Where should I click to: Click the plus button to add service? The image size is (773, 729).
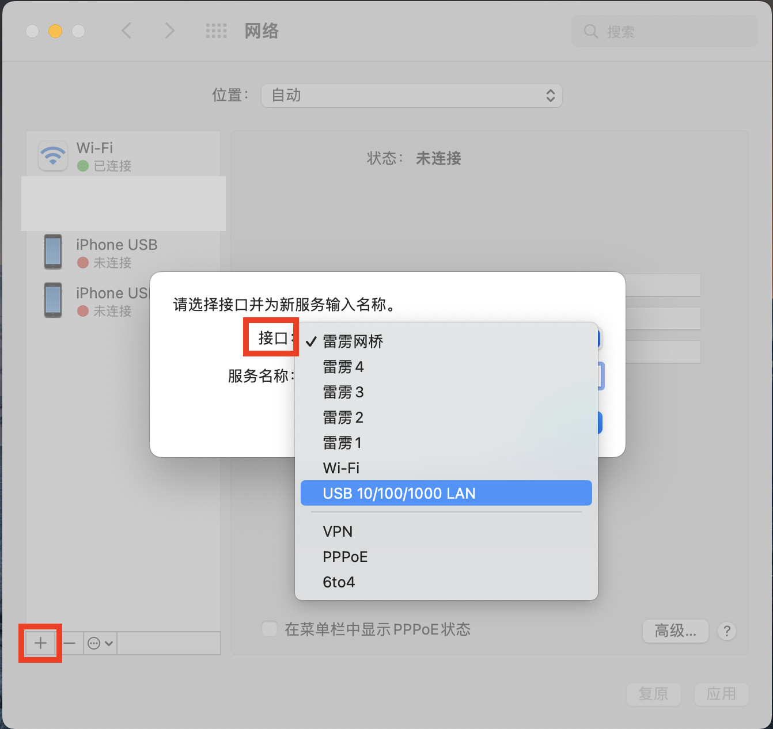pyautogui.click(x=40, y=643)
